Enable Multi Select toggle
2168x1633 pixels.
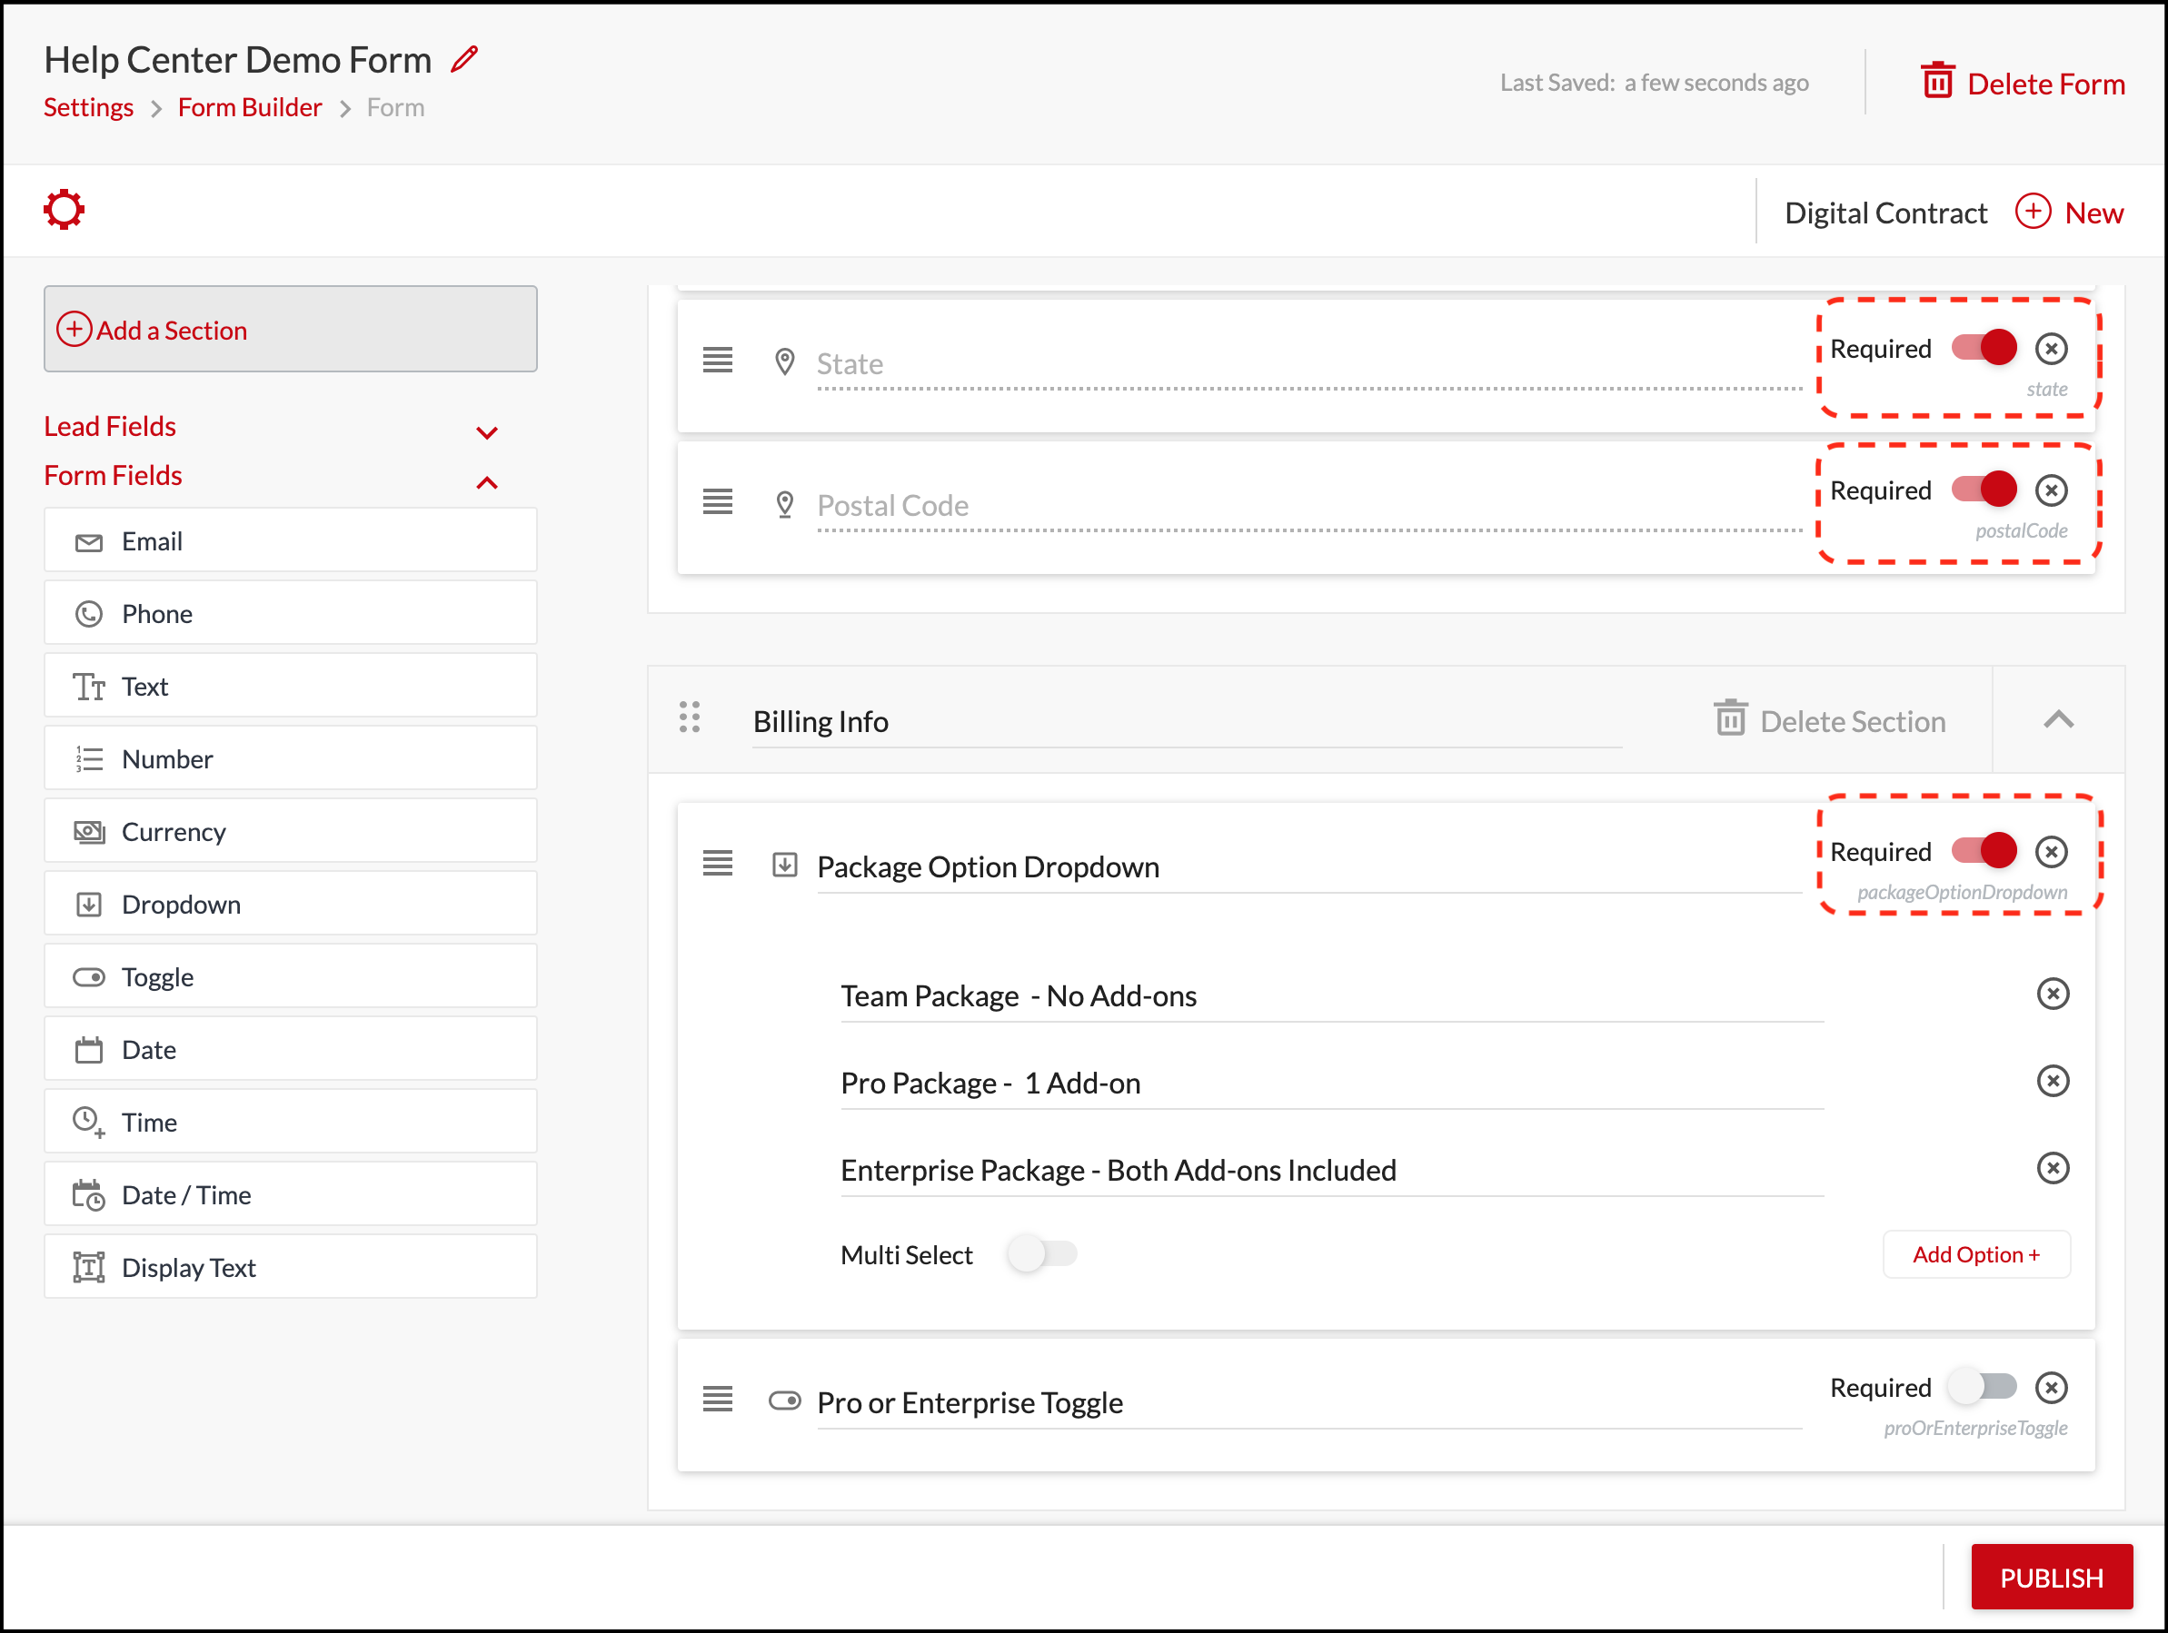(x=1042, y=1255)
